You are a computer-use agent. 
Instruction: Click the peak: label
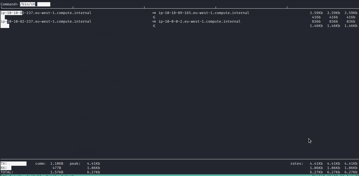(75, 164)
